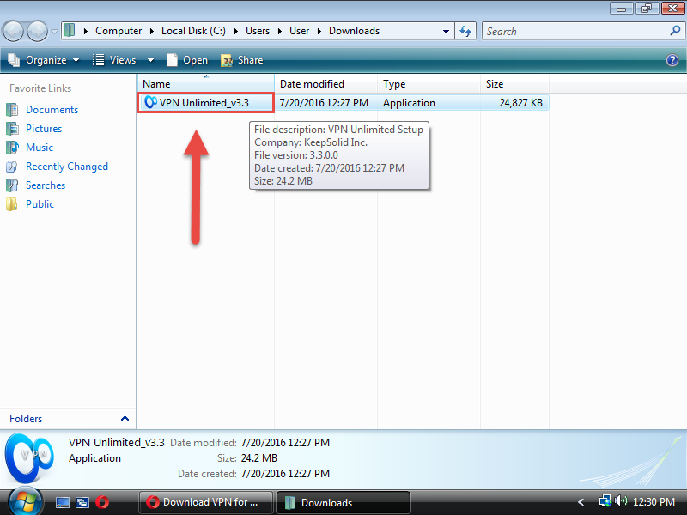The width and height of the screenshot is (687, 515).
Task: Click the Public folder icon in sidebar
Action: coord(12,204)
